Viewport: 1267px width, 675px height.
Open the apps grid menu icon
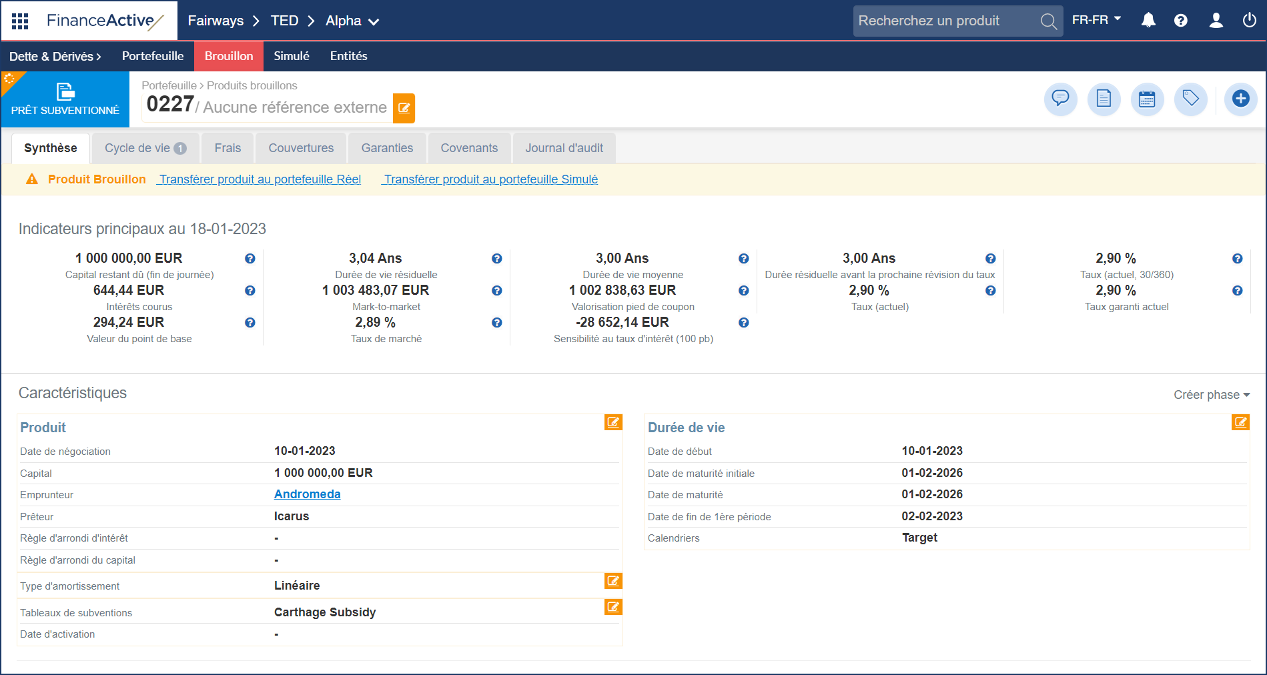[20, 21]
